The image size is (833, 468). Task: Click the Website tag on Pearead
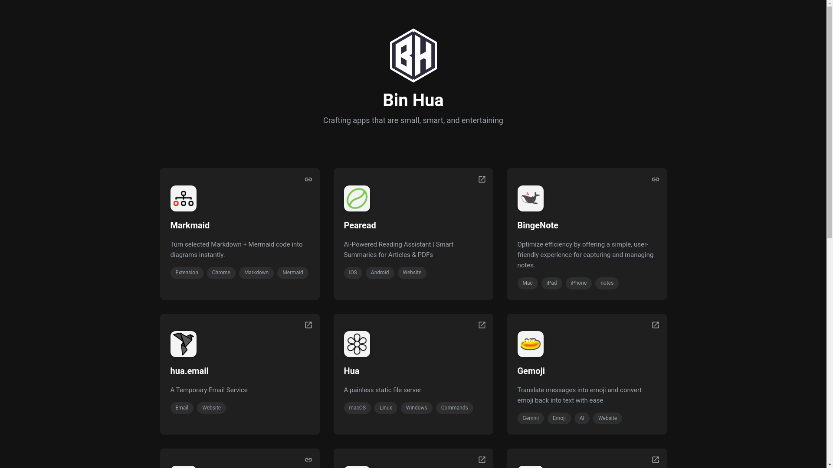click(412, 273)
